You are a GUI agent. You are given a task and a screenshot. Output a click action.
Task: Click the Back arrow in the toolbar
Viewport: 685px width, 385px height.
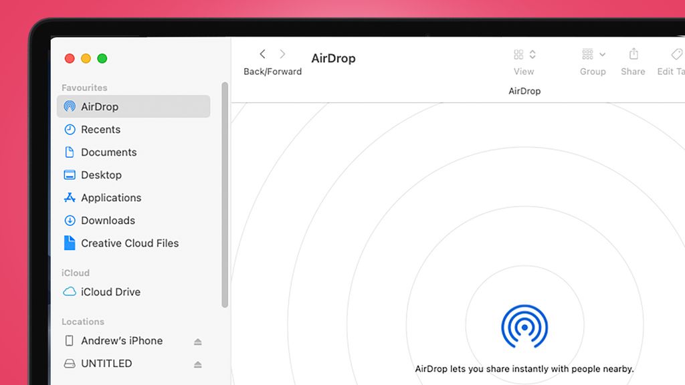tap(262, 54)
